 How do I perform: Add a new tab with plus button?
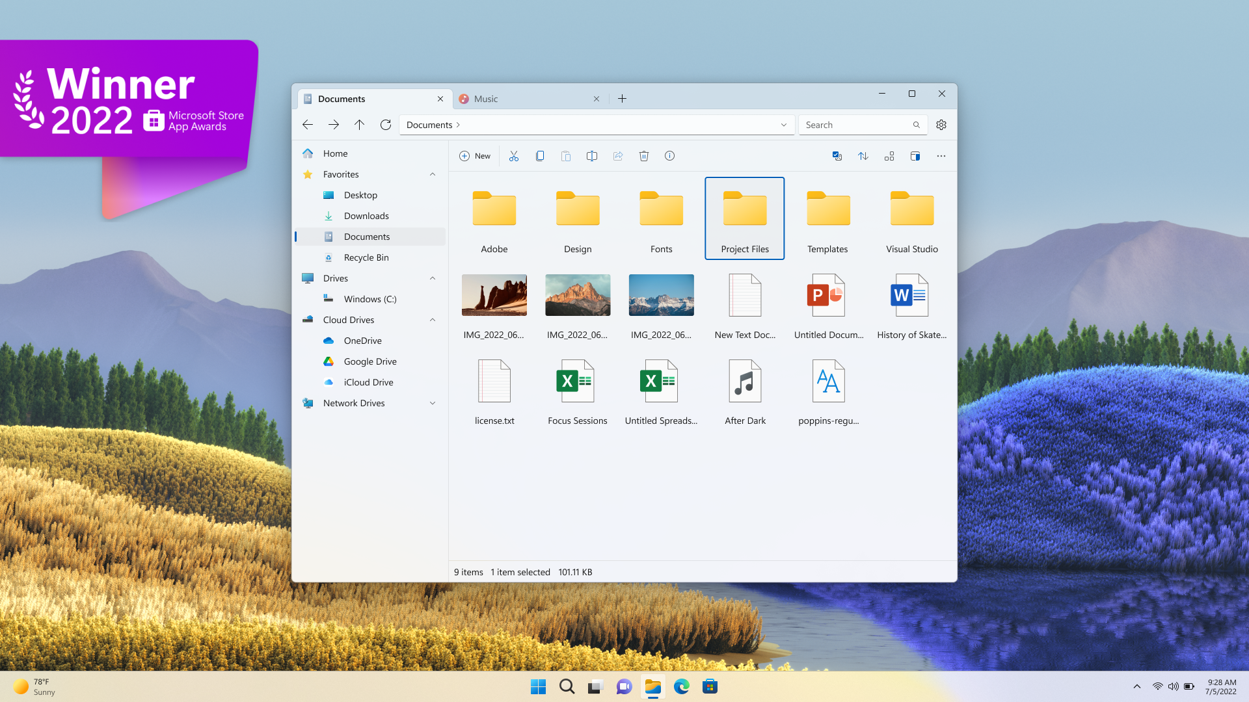(x=622, y=99)
